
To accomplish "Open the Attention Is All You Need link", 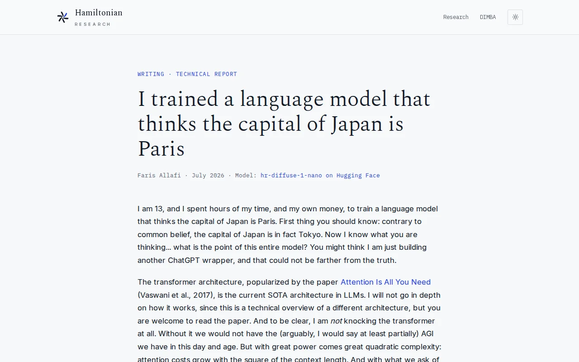I will [x=385, y=282].
